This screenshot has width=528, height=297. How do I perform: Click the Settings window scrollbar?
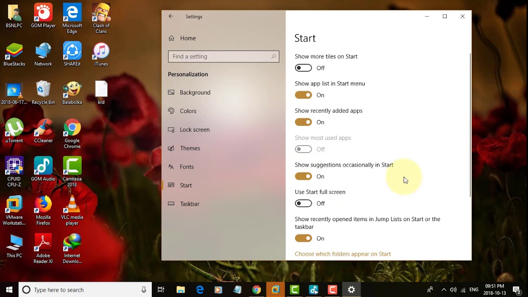pyautogui.click(x=470, y=125)
